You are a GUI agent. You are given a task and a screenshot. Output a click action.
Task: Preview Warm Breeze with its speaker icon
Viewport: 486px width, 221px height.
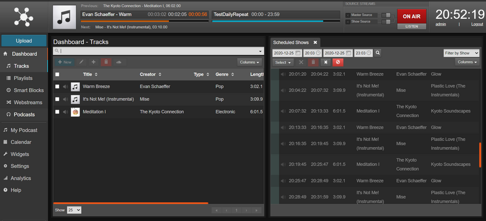[x=66, y=87]
